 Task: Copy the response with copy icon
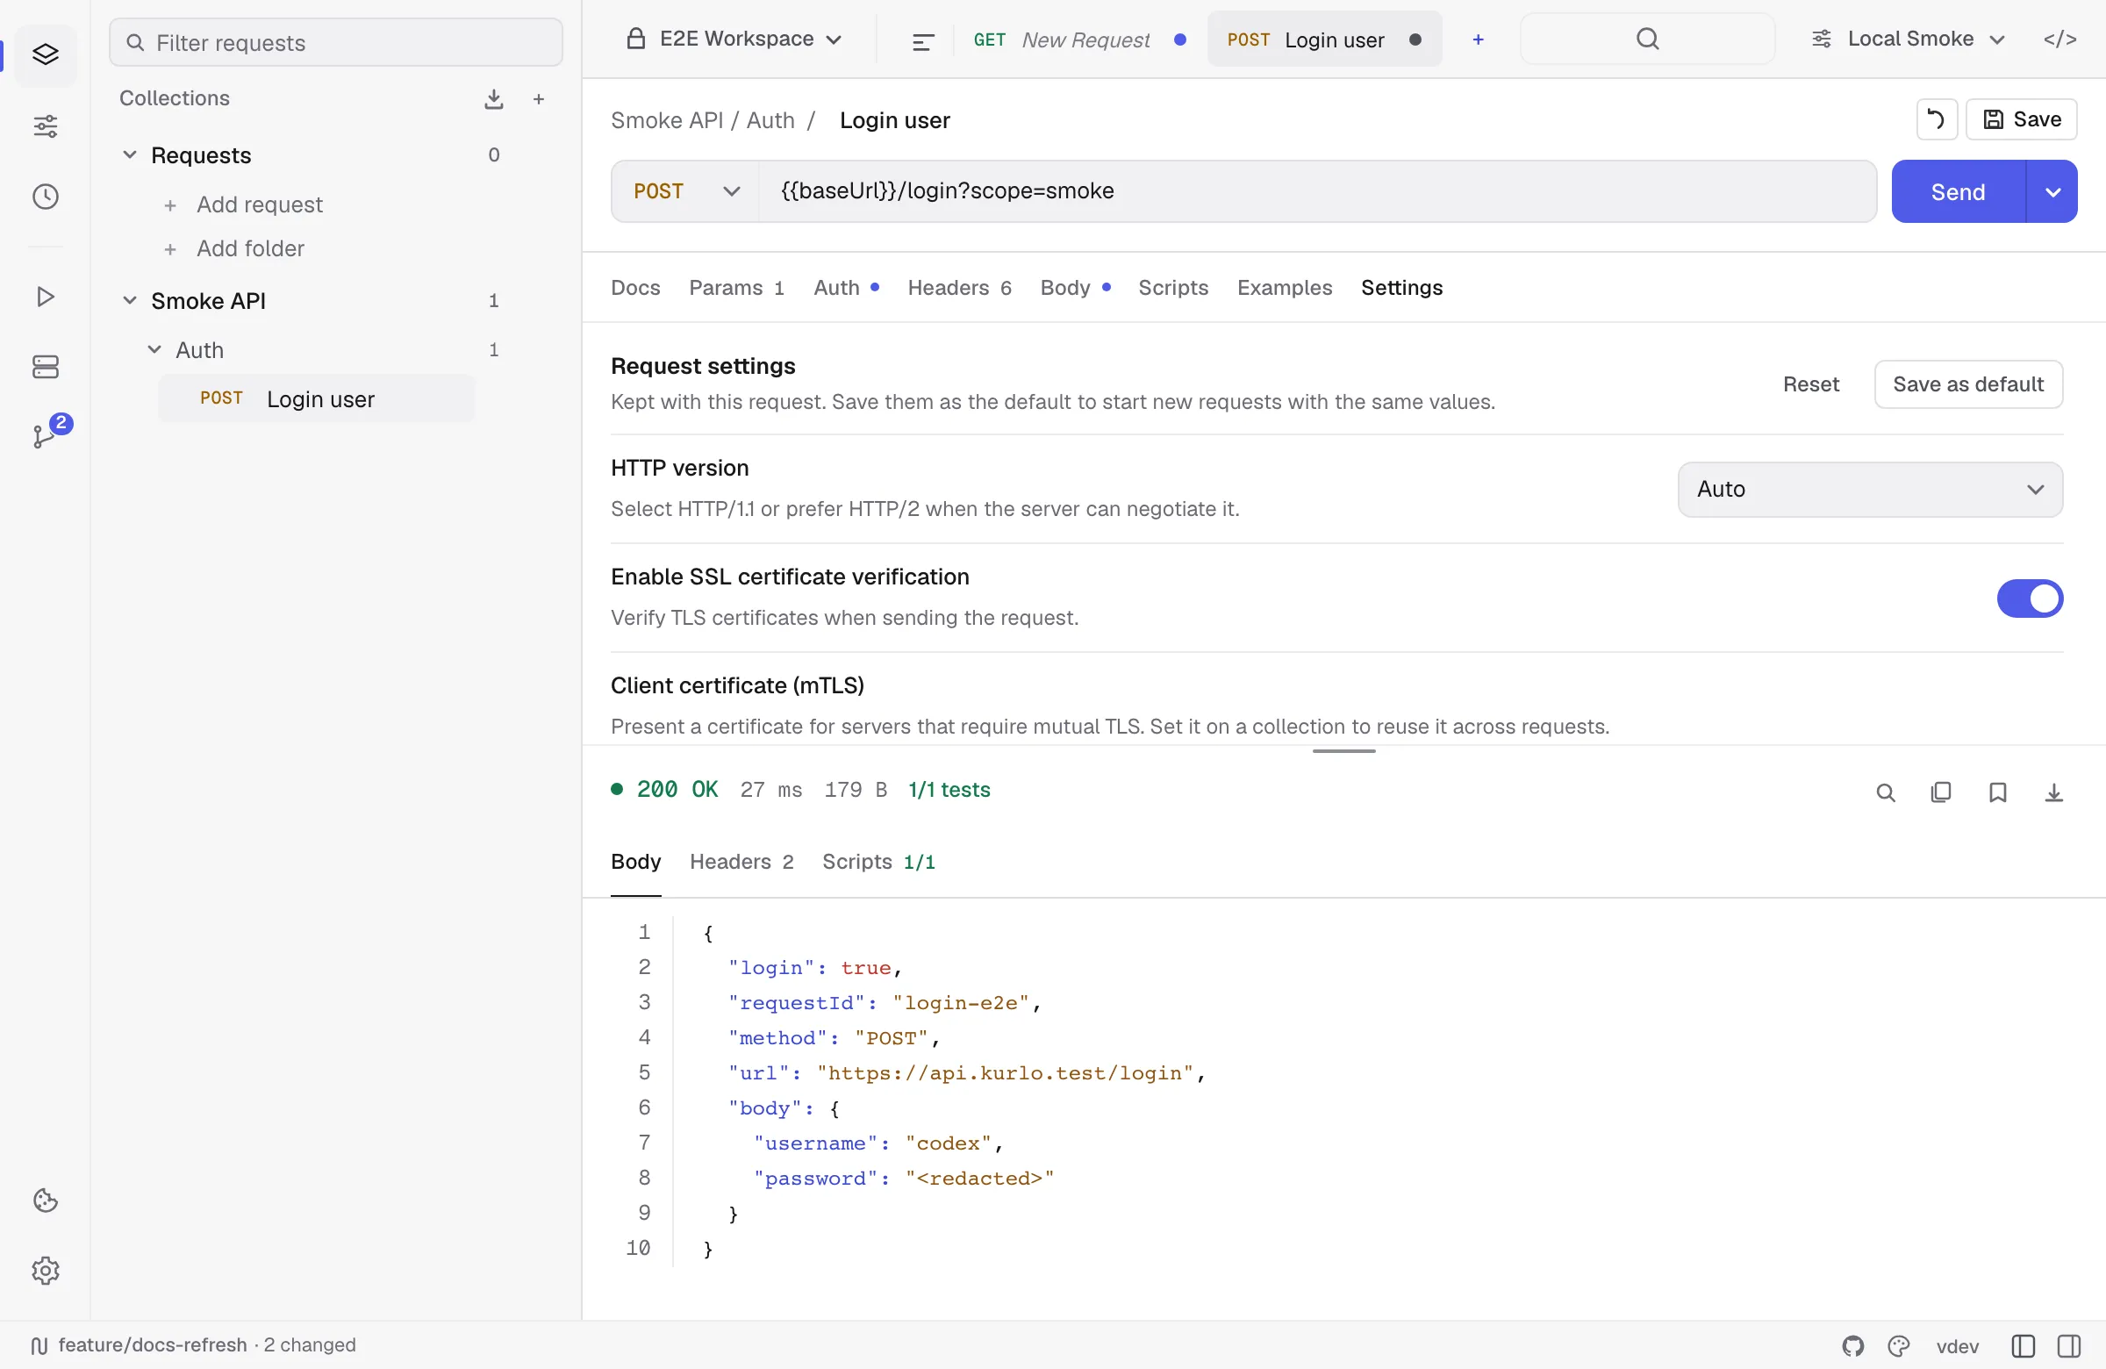coord(1940,792)
